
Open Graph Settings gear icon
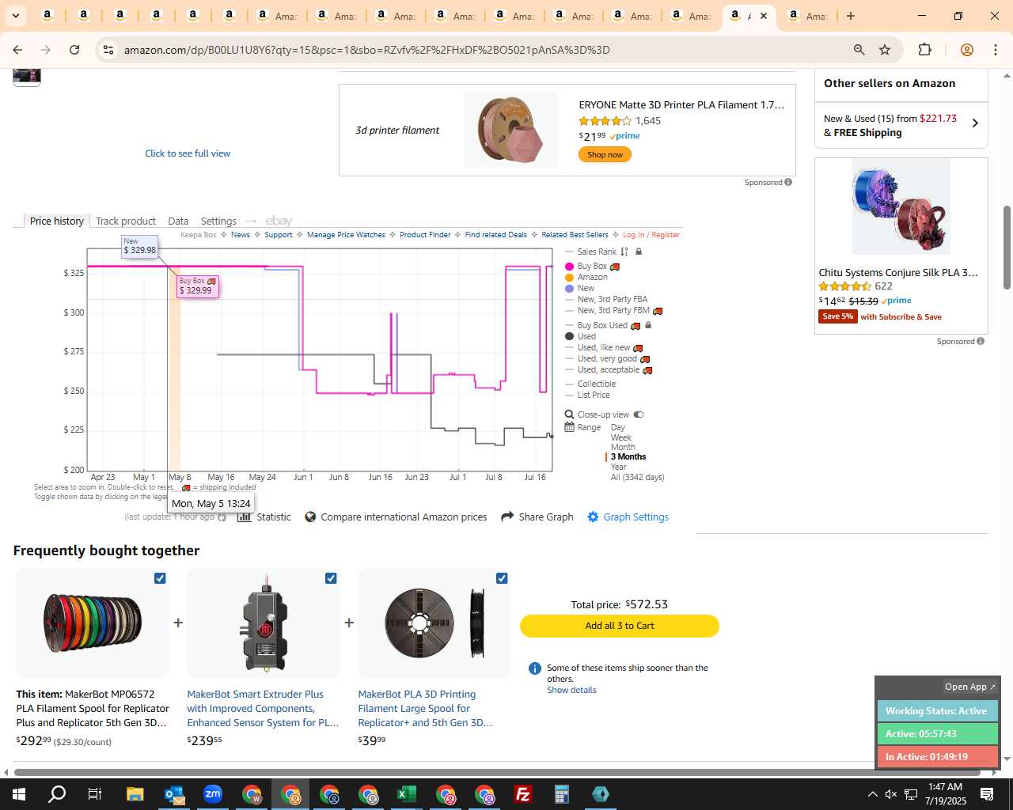pos(593,517)
